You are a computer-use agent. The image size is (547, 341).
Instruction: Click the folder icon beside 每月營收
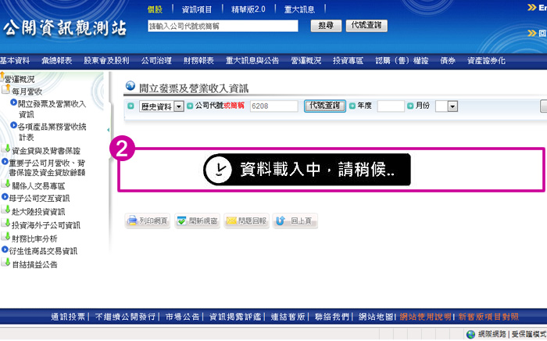pos(6,91)
